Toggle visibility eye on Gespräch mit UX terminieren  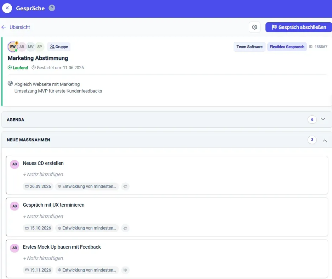click(x=125, y=228)
